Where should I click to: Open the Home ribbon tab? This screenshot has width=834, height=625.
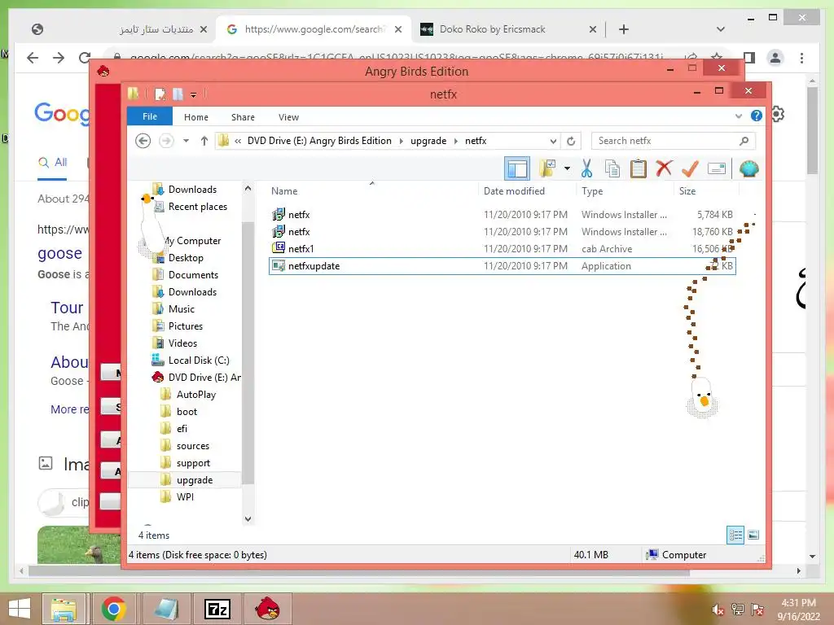coord(195,117)
